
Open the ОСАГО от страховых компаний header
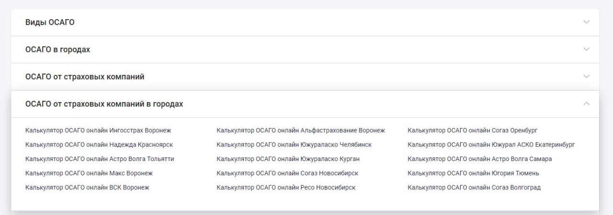[x=305, y=77]
